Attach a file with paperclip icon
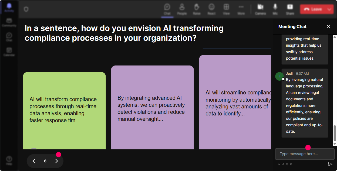 [x=283, y=164]
